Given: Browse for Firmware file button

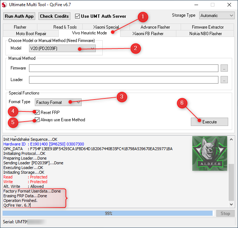Looking at the screenshot, I should coord(224,68).
